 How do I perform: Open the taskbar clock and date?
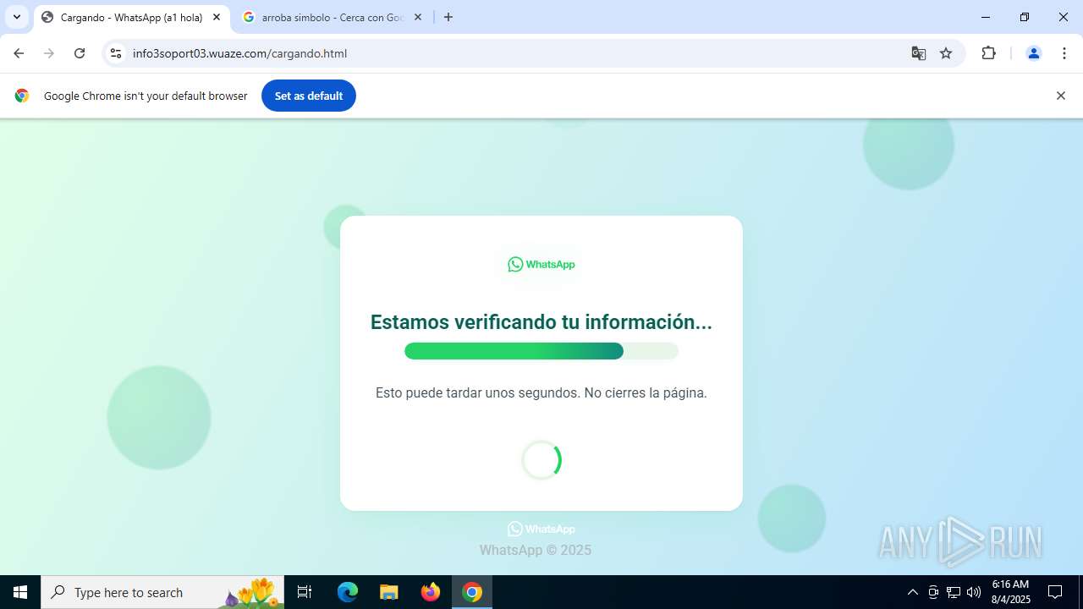[1010, 592]
